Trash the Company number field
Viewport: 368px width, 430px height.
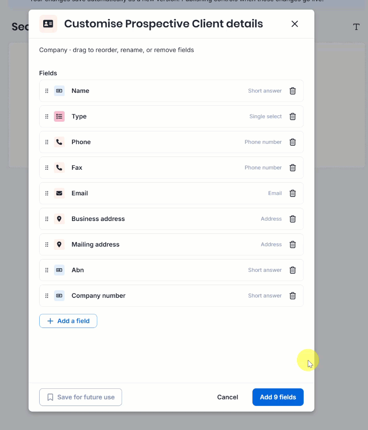tap(293, 295)
